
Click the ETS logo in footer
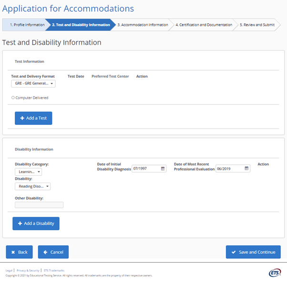pos(275,273)
